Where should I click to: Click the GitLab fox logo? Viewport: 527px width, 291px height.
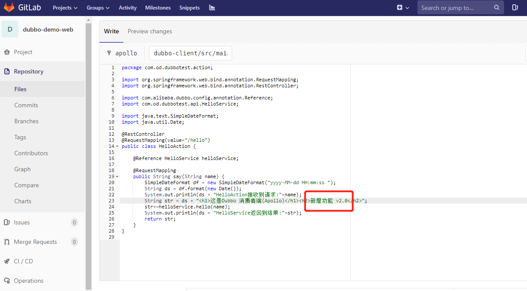pos(9,8)
